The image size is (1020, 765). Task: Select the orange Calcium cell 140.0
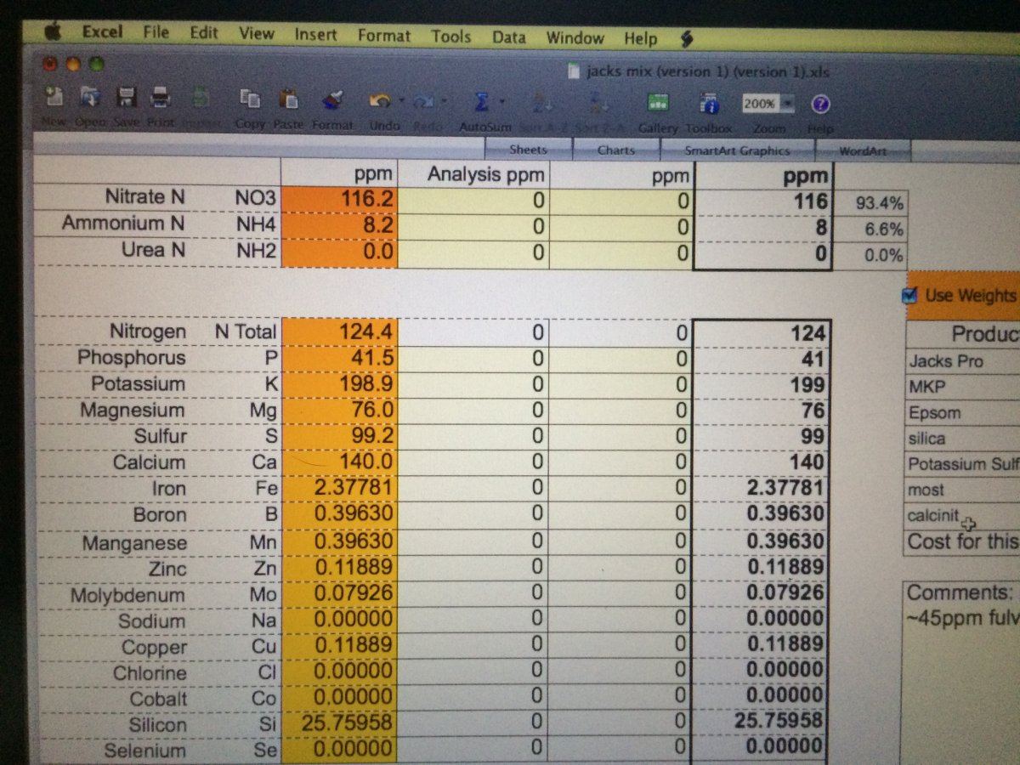point(339,462)
